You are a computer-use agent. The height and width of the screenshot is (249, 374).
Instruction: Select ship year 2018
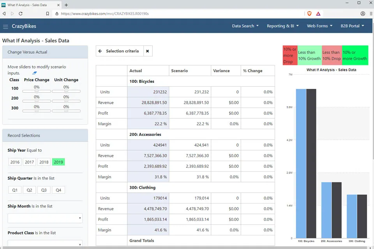pyautogui.click(x=44, y=162)
